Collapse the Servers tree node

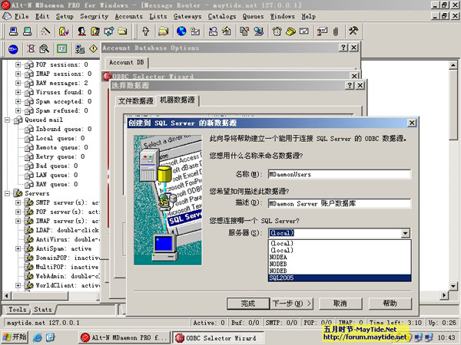click(x=8, y=193)
